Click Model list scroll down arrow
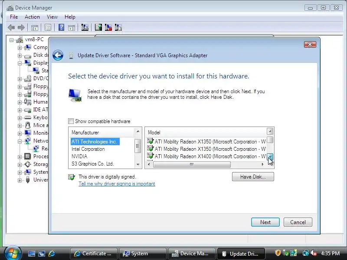 270,157
